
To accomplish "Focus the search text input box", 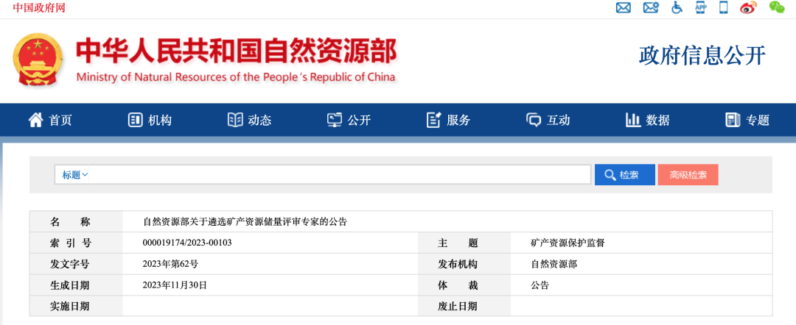I will click(x=340, y=175).
